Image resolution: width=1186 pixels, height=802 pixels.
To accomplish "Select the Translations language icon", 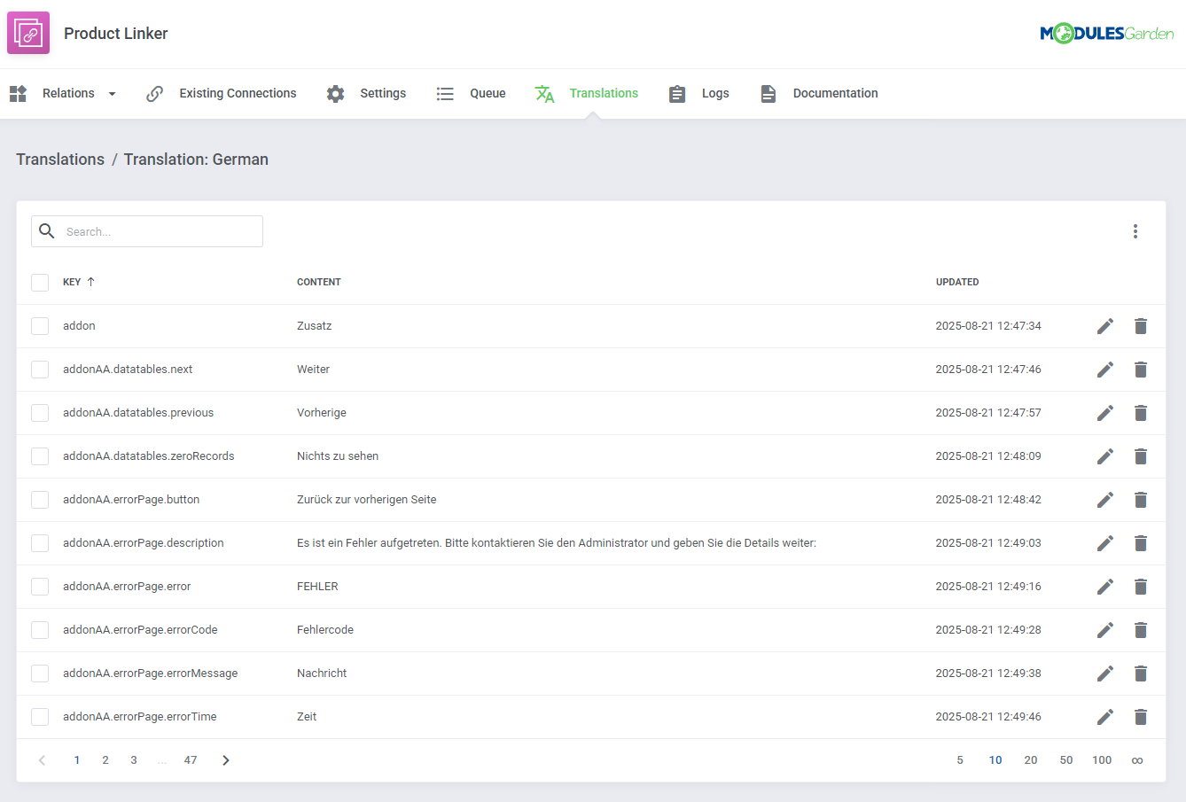I will click(543, 93).
